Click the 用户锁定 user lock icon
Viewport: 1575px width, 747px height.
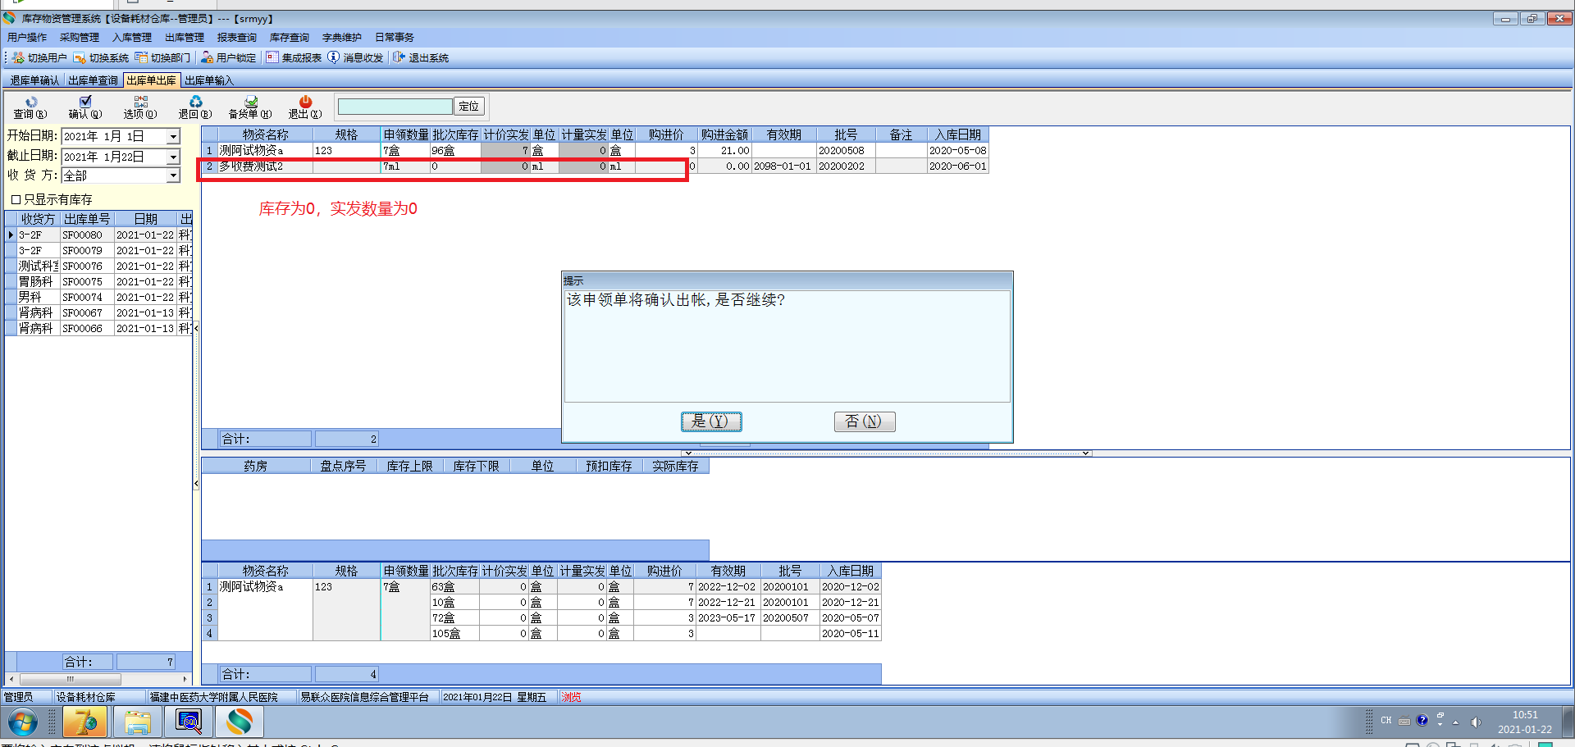(207, 57)
